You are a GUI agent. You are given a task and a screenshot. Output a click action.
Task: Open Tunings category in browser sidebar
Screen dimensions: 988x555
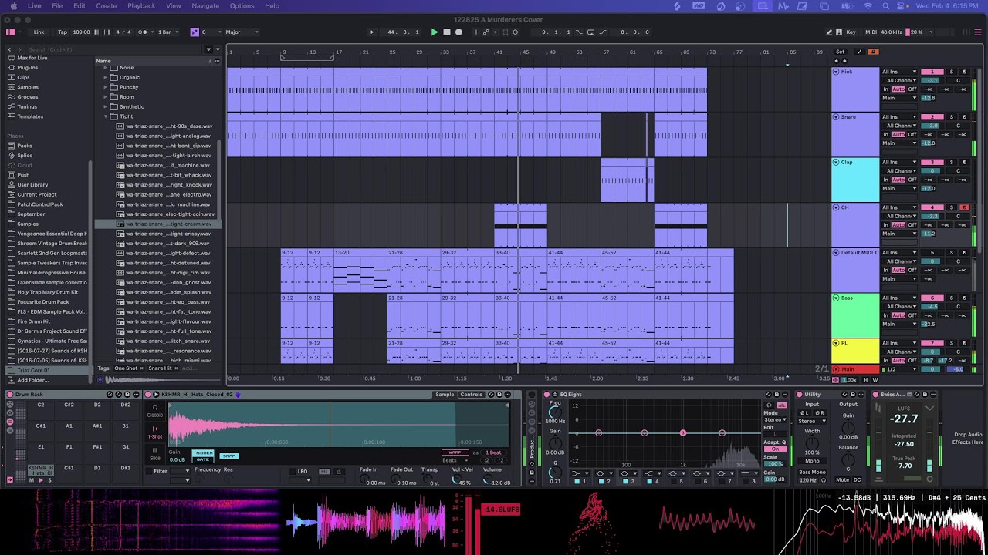[x=27, y=106]
